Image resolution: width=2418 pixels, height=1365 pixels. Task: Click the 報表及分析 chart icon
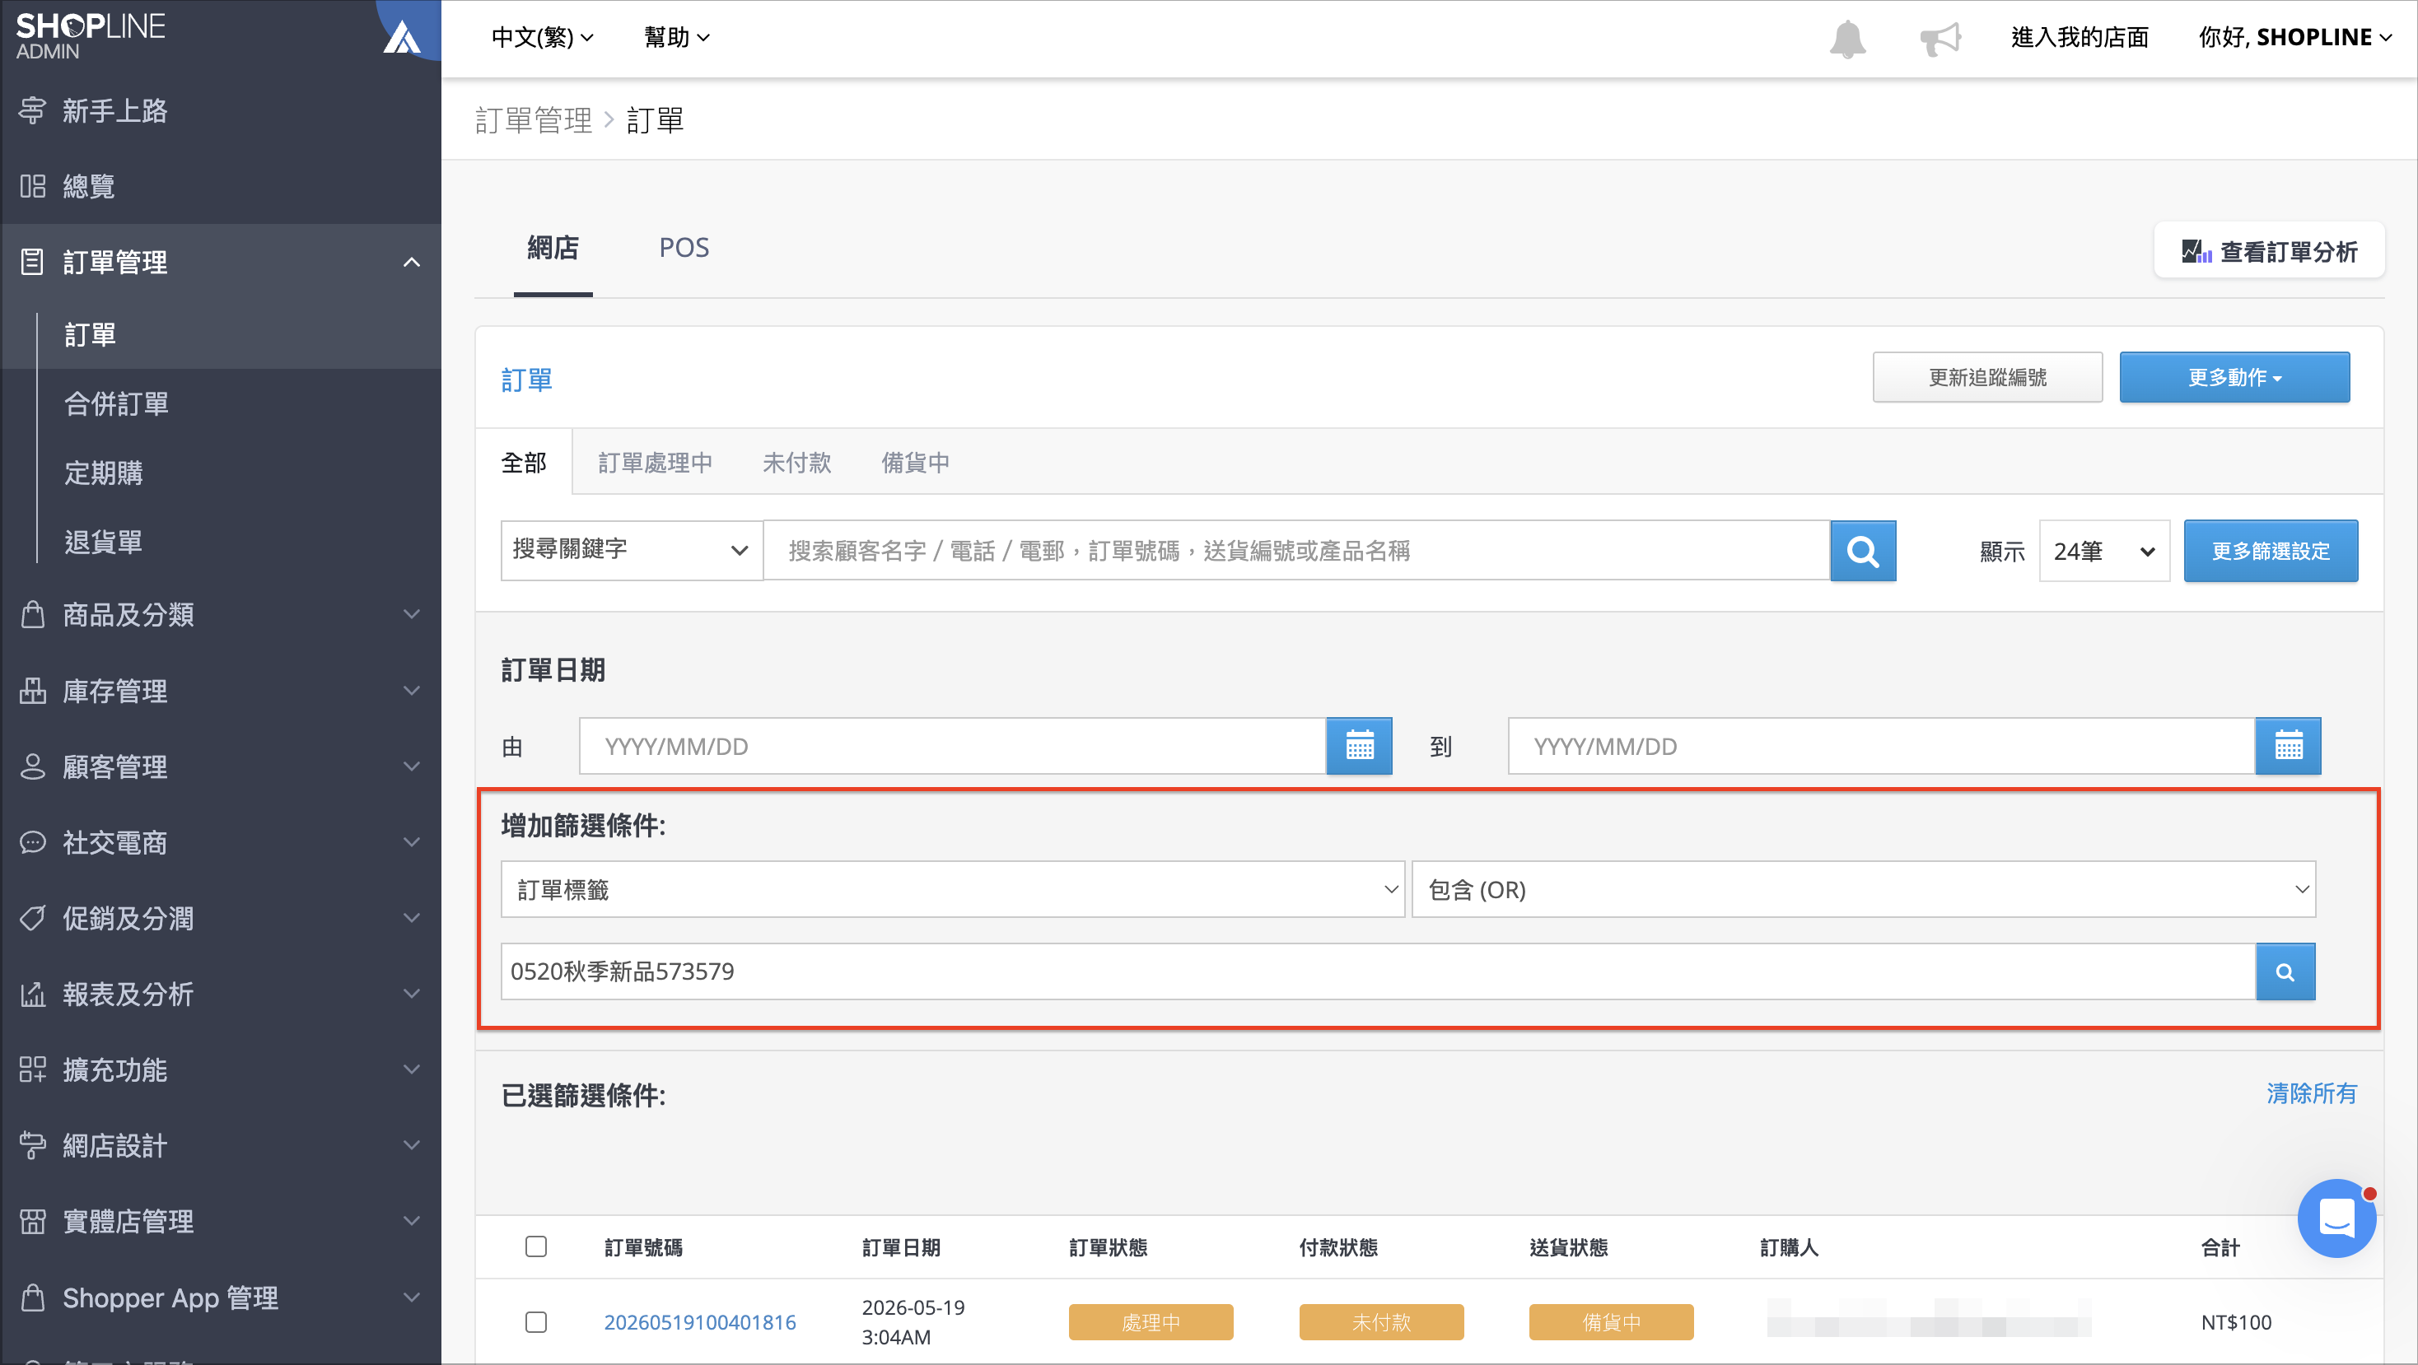[33, 994]
